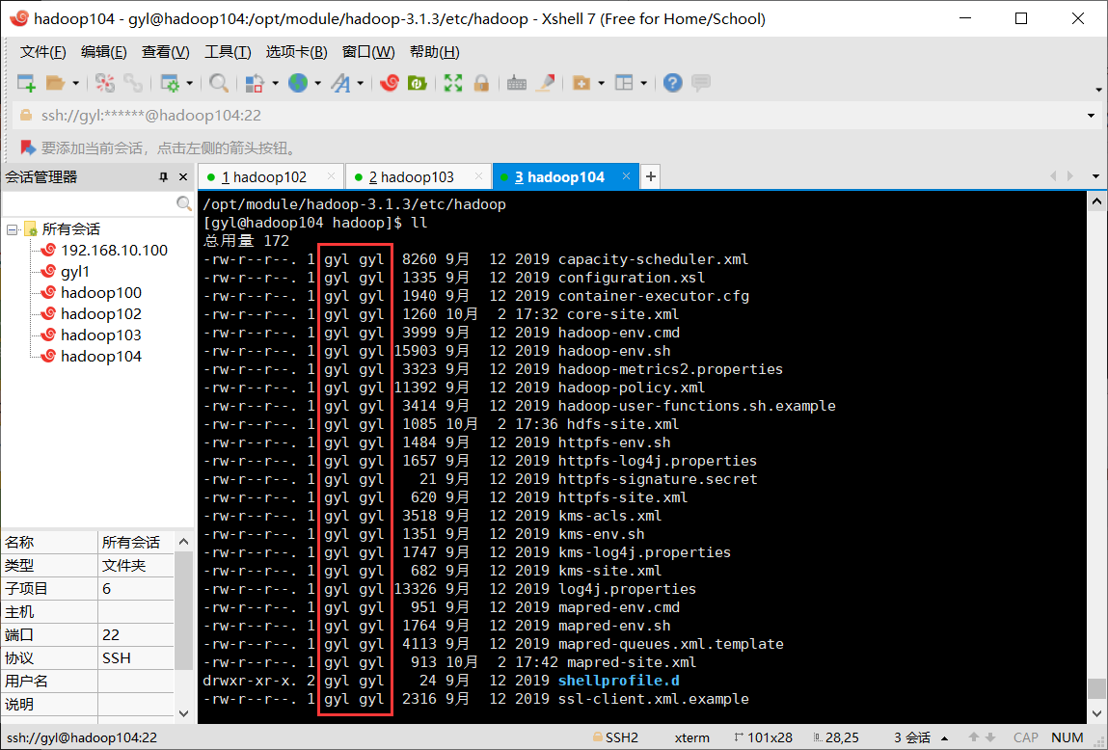
Task: Click the add current session bookmark arrow
Action: (x=28, y=147)
